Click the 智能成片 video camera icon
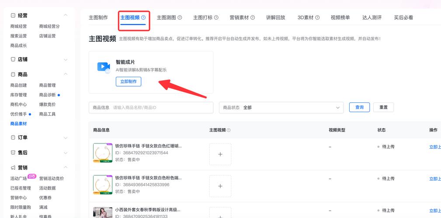 click(104, 67)
